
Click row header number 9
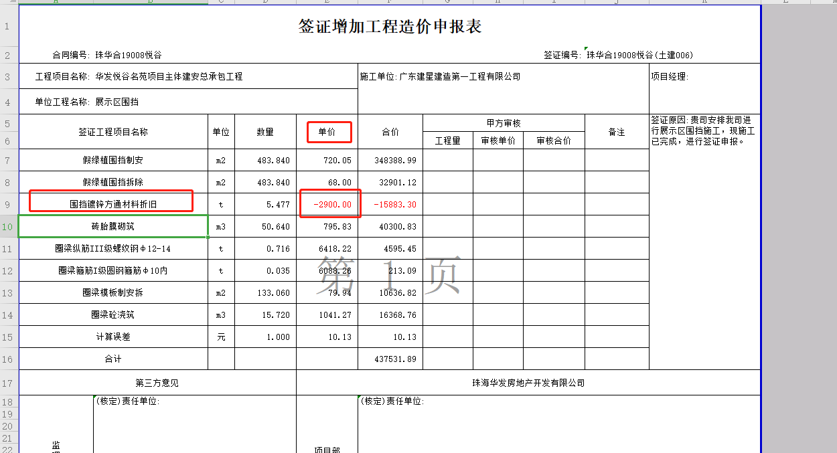(7, 204)
